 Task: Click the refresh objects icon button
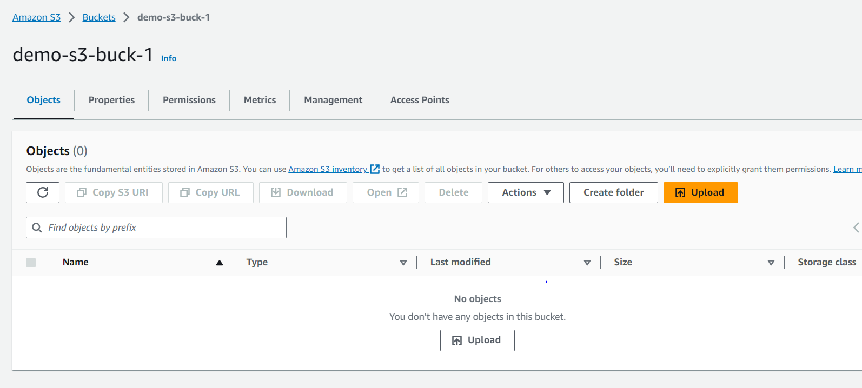click(x=43, y=192)
